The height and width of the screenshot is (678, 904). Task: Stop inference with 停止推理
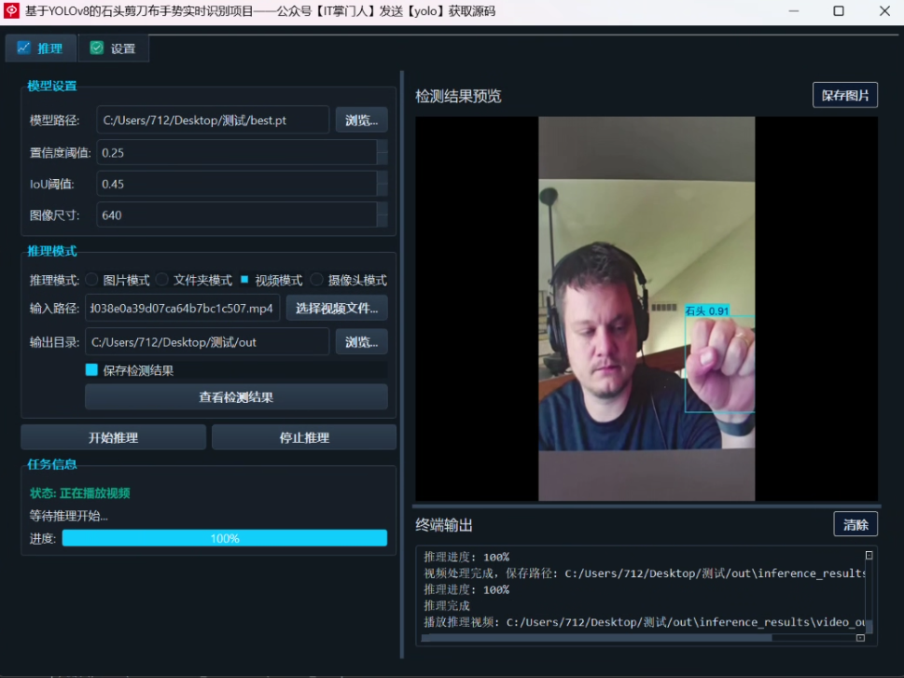point(304,437)
